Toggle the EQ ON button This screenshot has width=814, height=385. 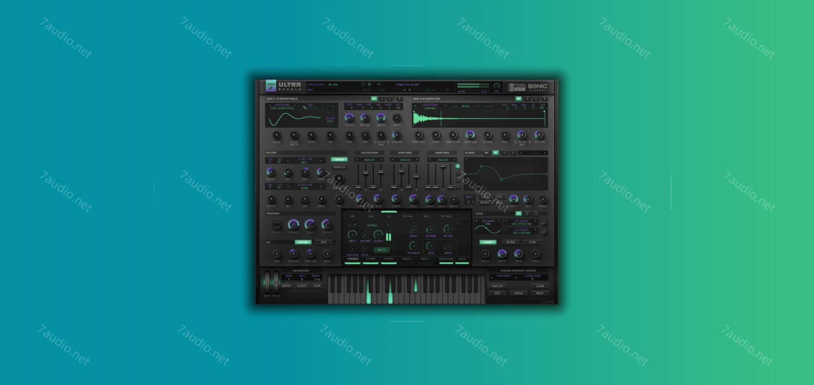point(303,242)
